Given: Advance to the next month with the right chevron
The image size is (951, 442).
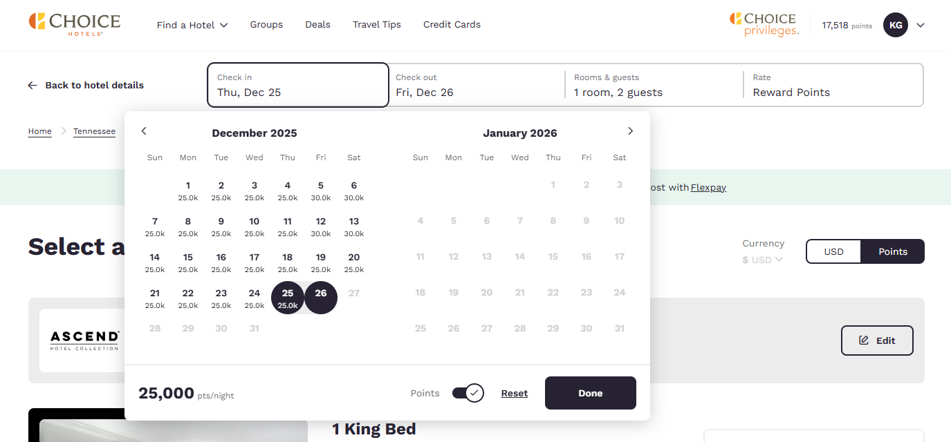Looking at the screenshot, I should pos(630,131).
